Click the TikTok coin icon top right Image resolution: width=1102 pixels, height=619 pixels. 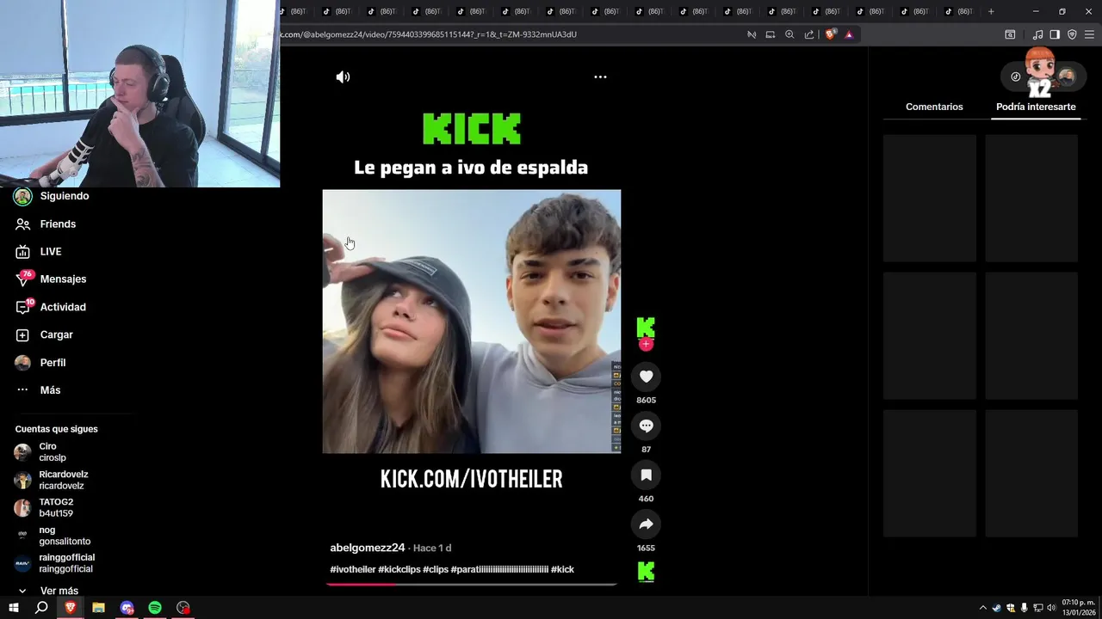click(1016, 77)
